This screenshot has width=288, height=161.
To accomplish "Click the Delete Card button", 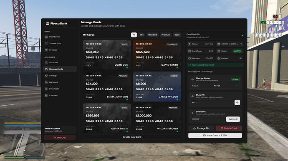I will (229, 128).
